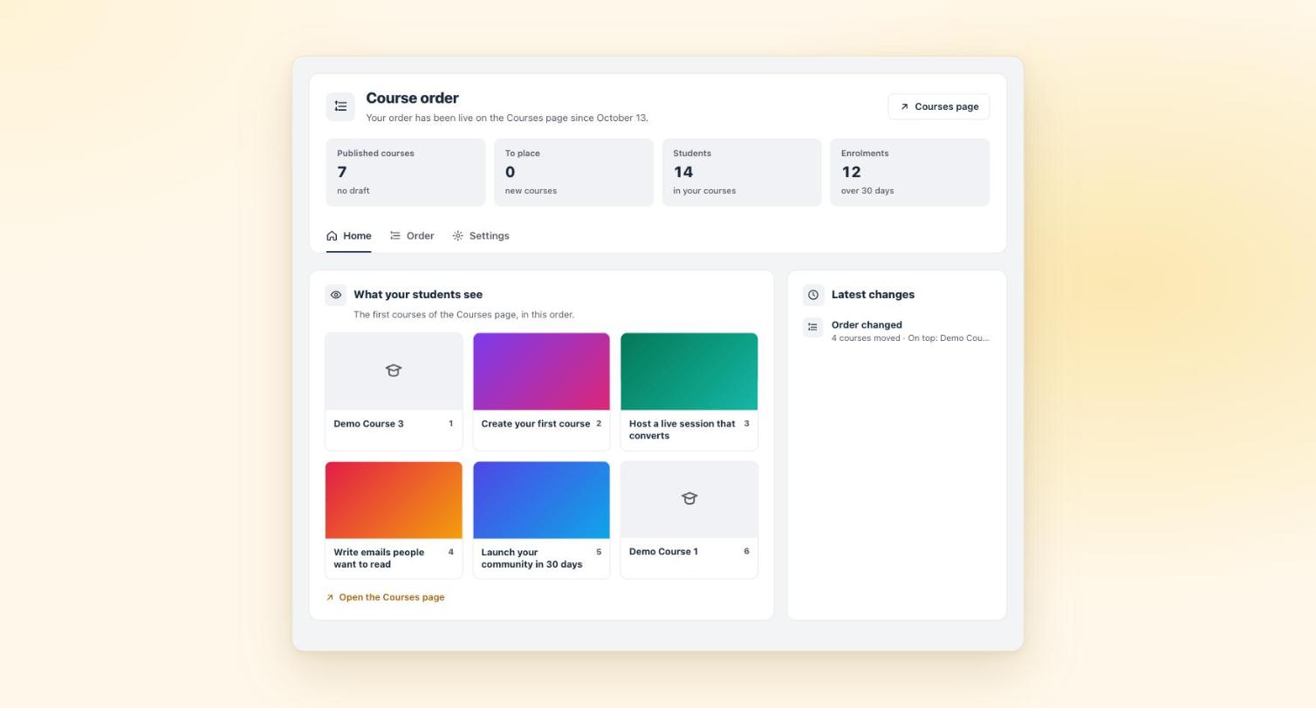This screenshot has height=708, width=1316.
Task: Click graduation cap icon on Demo Course 1
Action: [689, 499]
